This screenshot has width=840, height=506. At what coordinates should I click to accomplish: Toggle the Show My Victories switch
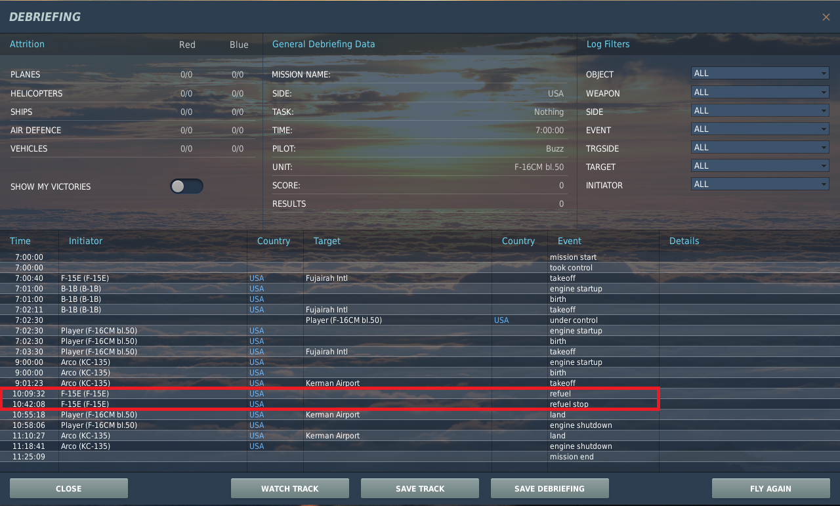pos(186,186)
